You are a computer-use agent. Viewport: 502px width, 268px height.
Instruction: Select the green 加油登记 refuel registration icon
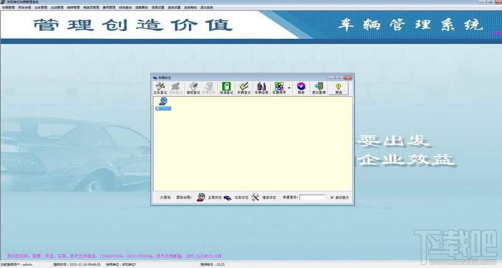coord(226,88)
